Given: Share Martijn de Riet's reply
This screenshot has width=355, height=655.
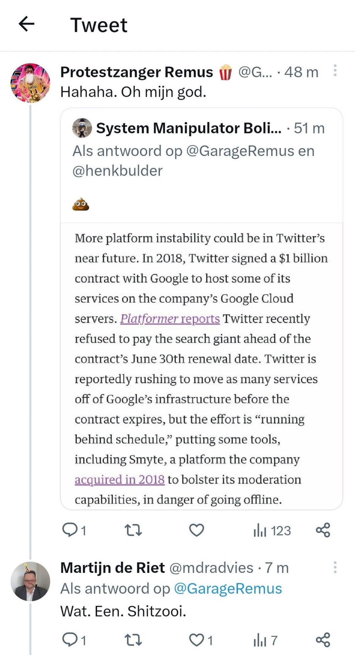Looking at the screenshot, I should click(x=323, y=640).
